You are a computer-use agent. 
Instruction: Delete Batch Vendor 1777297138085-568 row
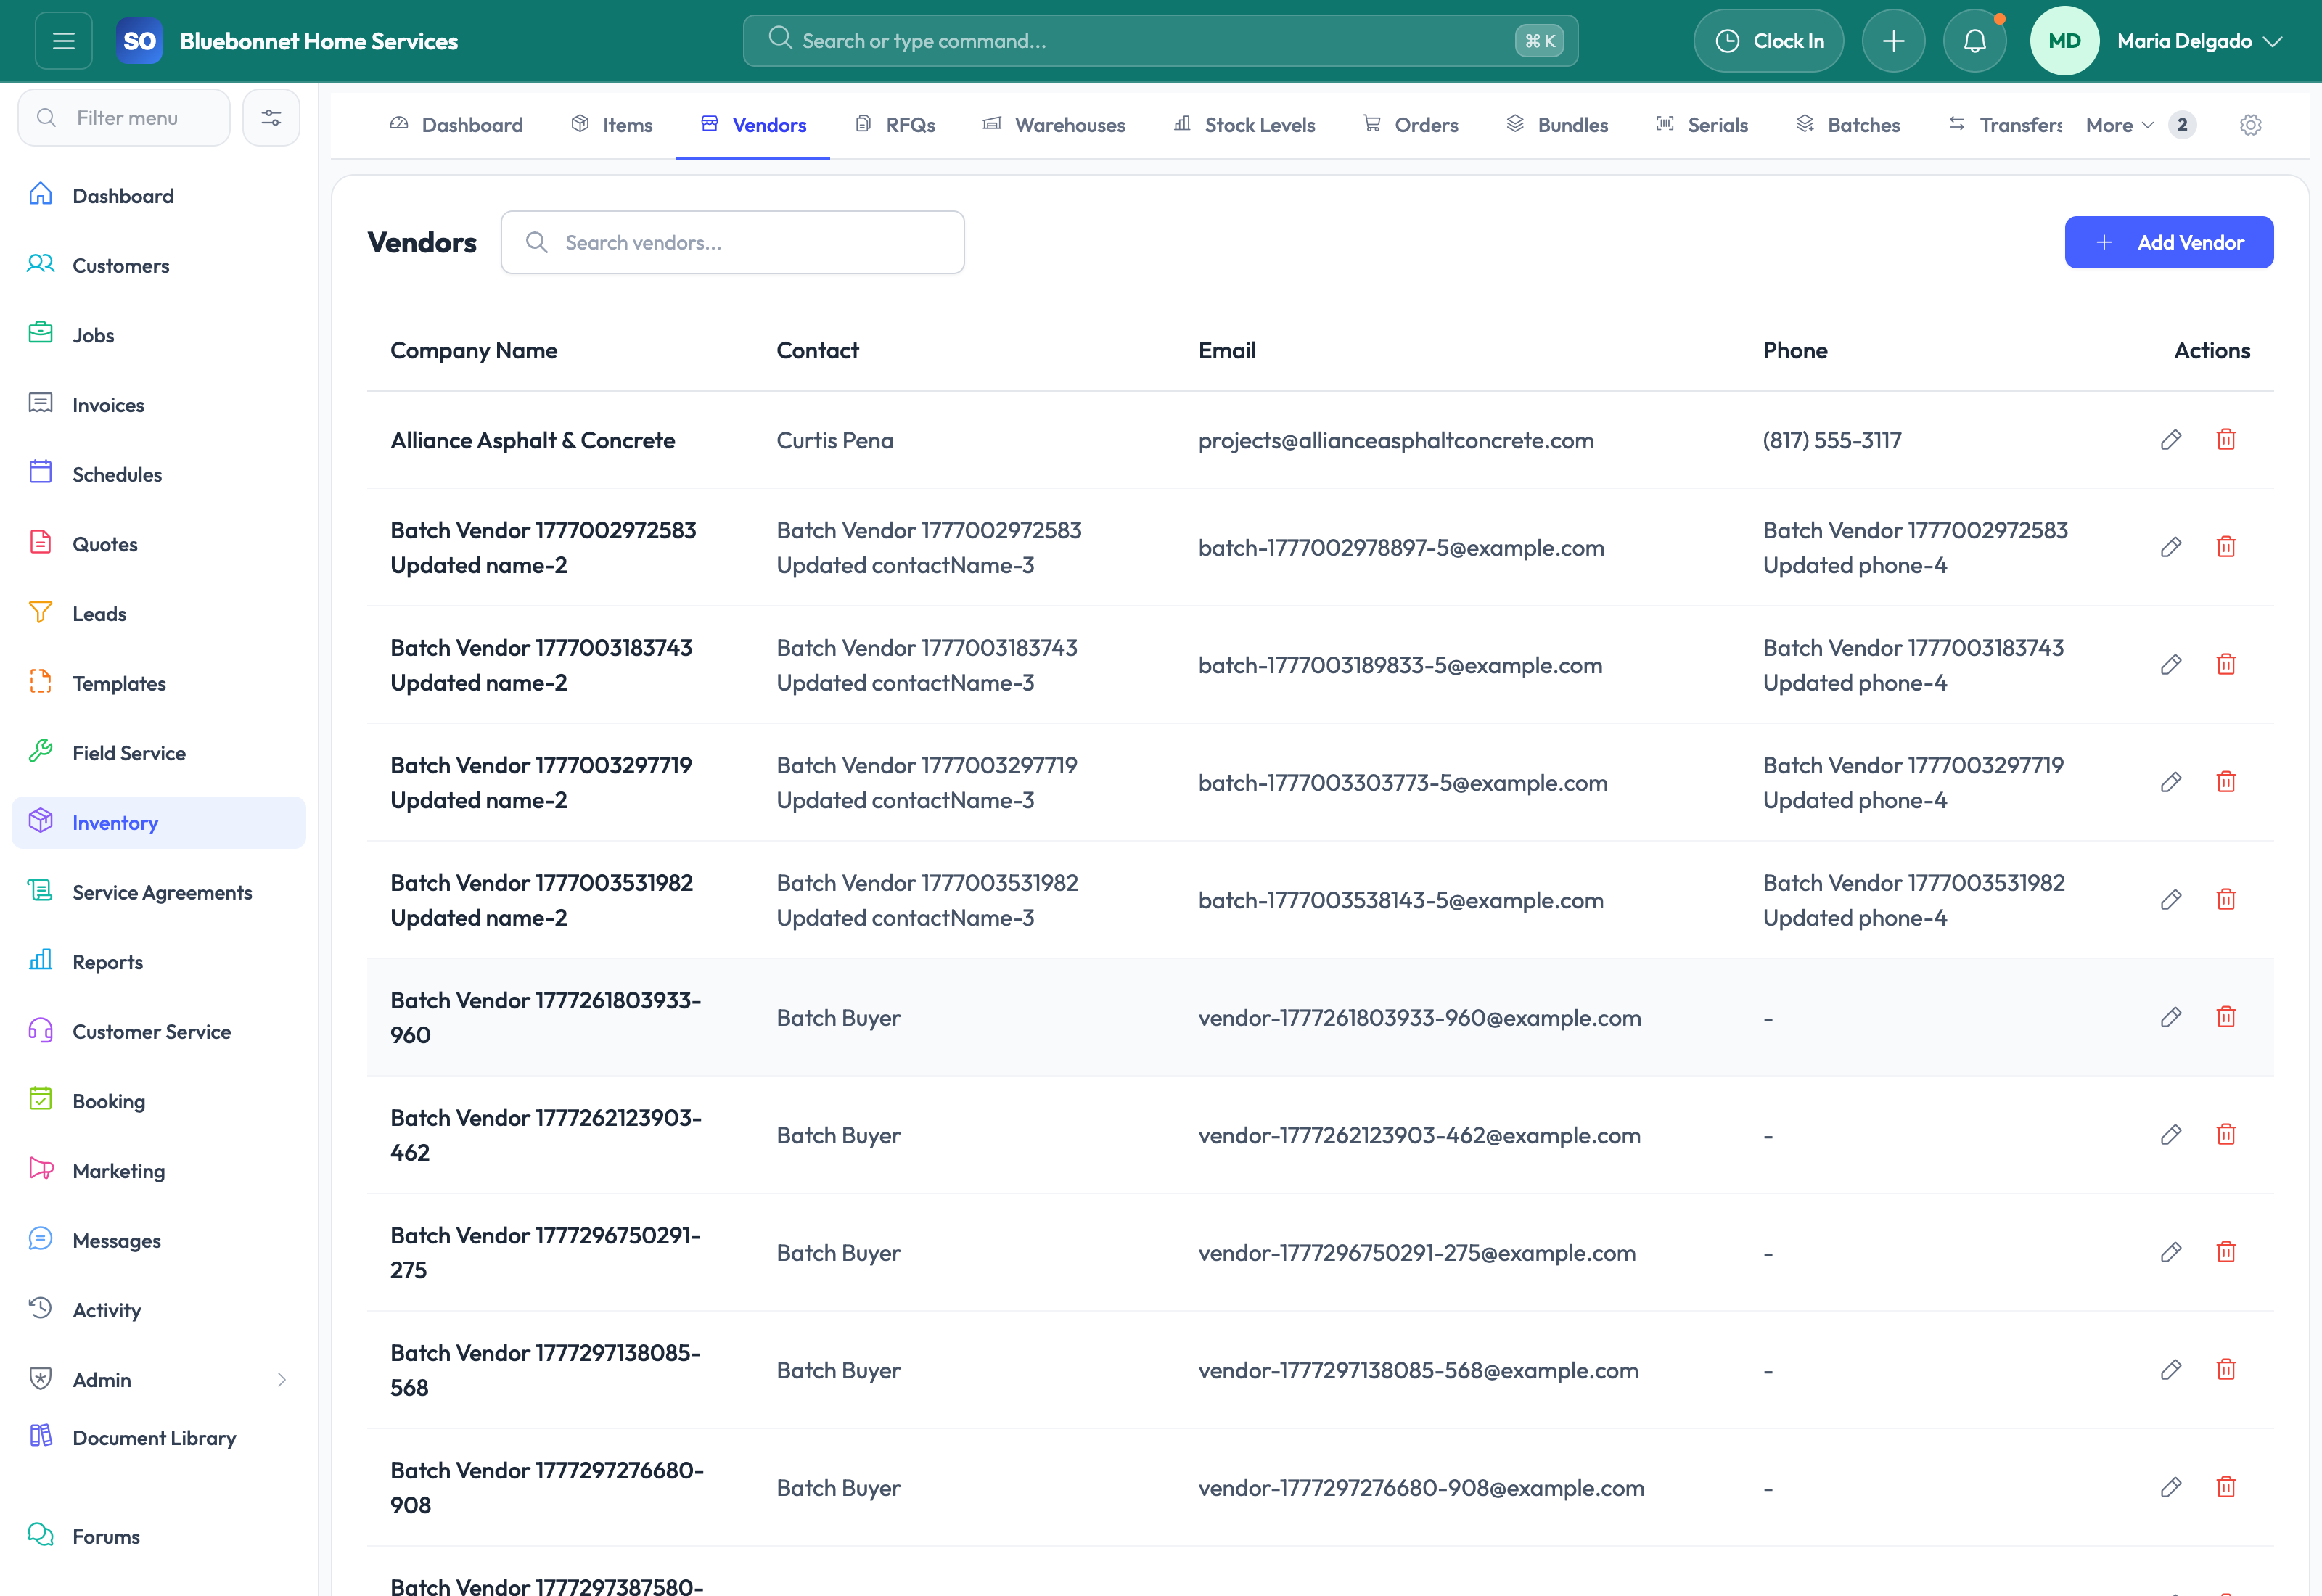click(x=2225, y=1370)
